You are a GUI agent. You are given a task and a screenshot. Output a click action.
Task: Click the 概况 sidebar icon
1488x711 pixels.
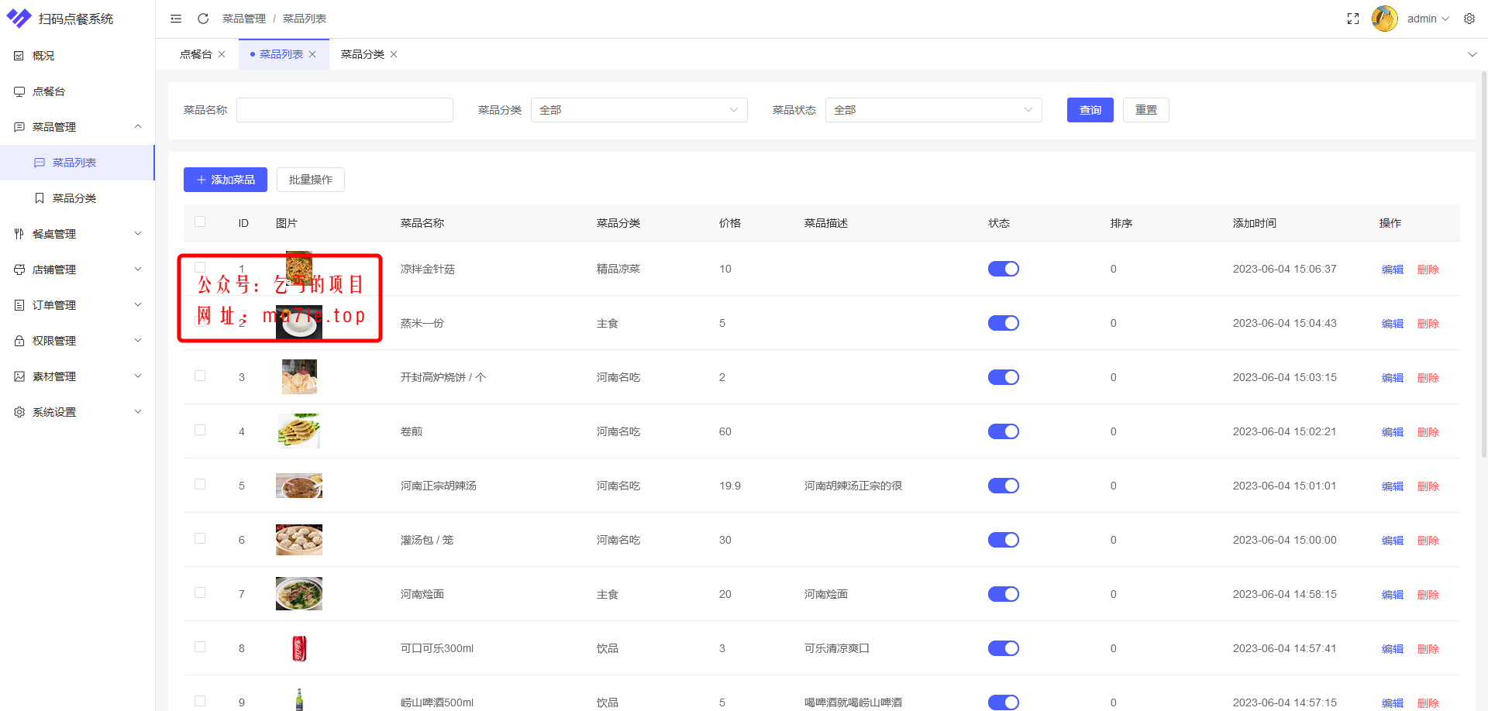(19, 56)
